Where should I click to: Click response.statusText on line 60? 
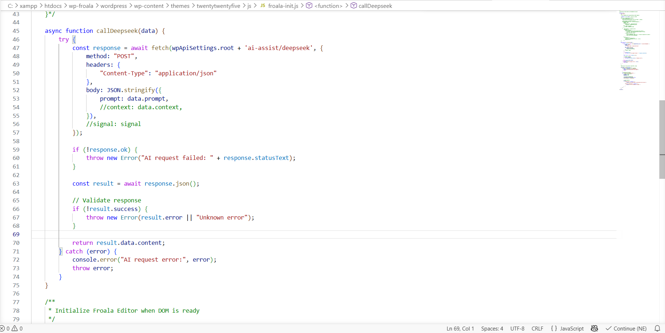click(x=256, y=158)
